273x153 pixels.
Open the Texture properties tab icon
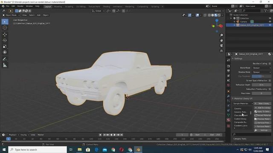[x=229, y=126]
